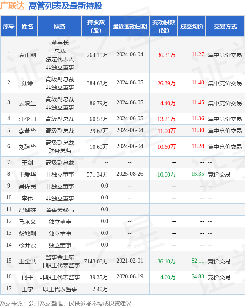Image resolution: width=245 pixels, height=307 pixels.
Task: Click the name 王宁
Action: (27, 289)
